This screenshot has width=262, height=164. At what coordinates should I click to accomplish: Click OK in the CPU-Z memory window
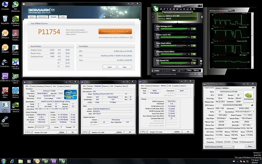[x=188, y=132]
